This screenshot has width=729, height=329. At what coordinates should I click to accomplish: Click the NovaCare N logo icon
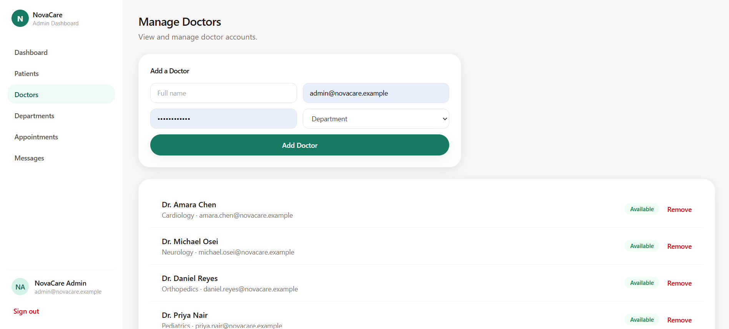pyautogui.click(x=20, y=18)
